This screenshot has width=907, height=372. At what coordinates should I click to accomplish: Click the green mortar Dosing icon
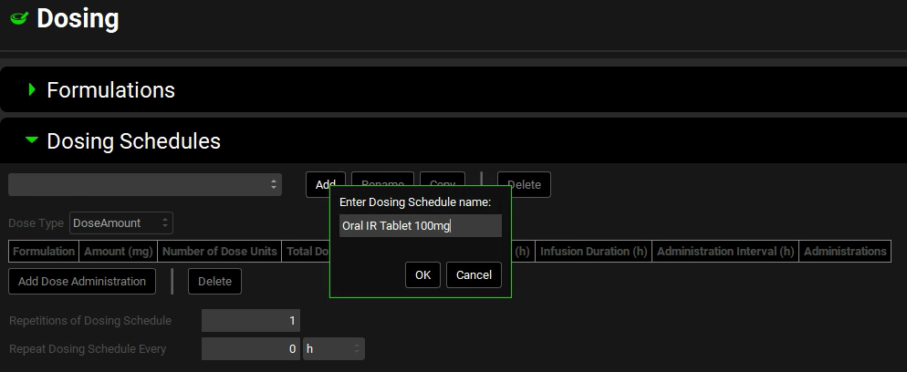18,18
